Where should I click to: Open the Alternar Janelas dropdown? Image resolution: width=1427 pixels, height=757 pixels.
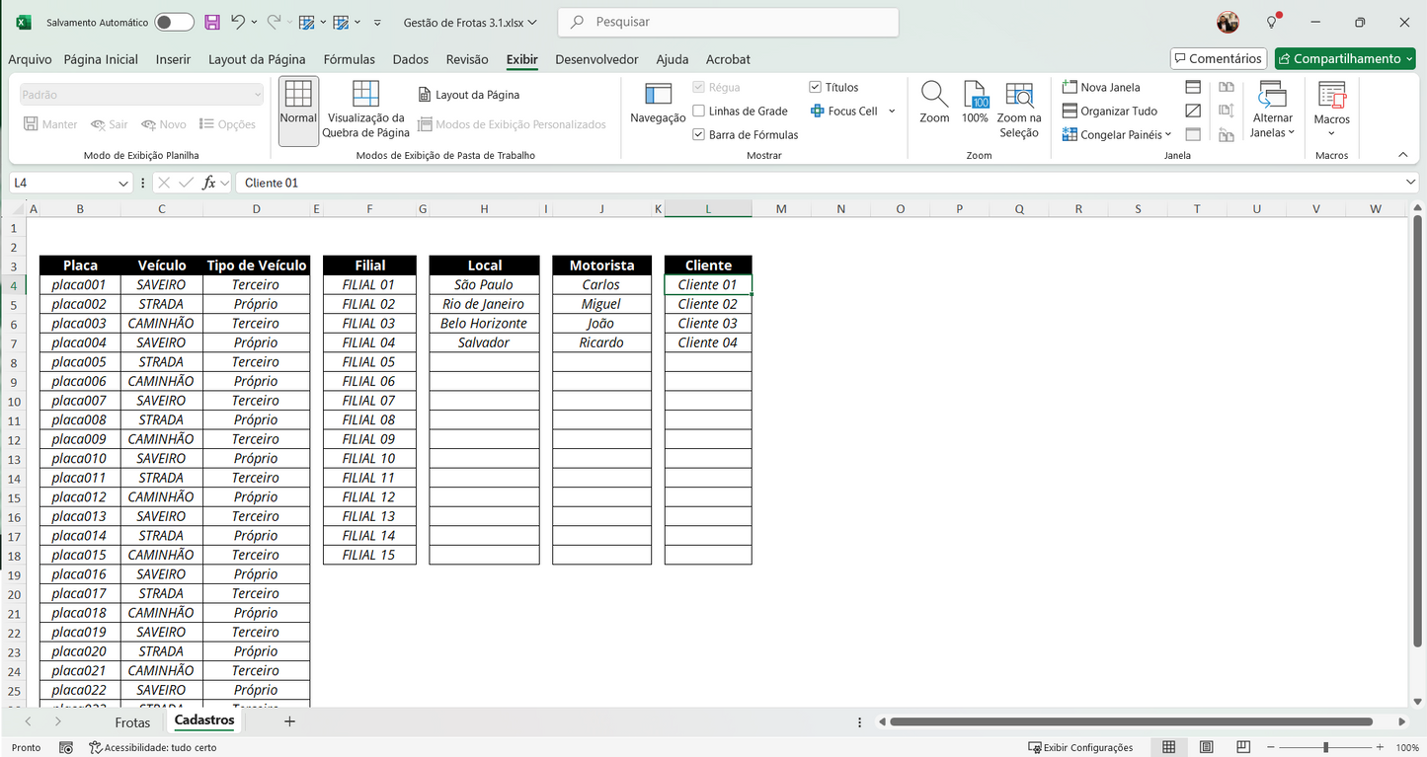pos(1271,111)
